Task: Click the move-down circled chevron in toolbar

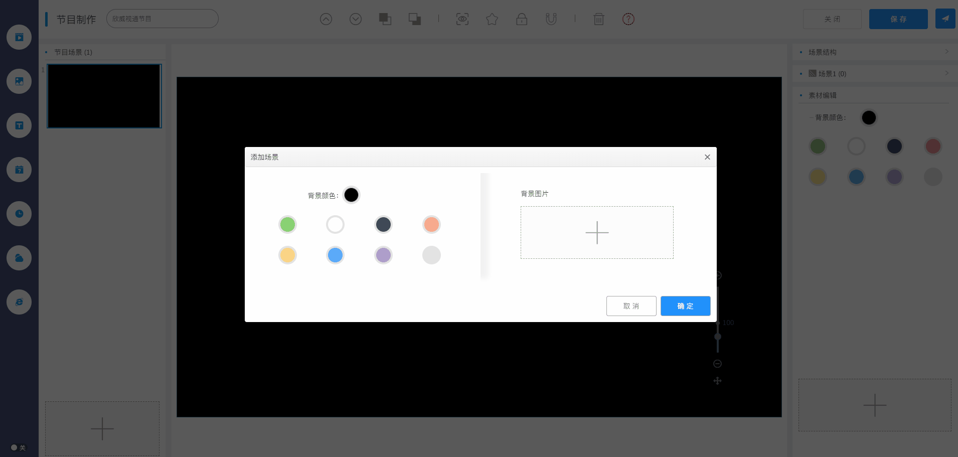Action: point(356,19)
